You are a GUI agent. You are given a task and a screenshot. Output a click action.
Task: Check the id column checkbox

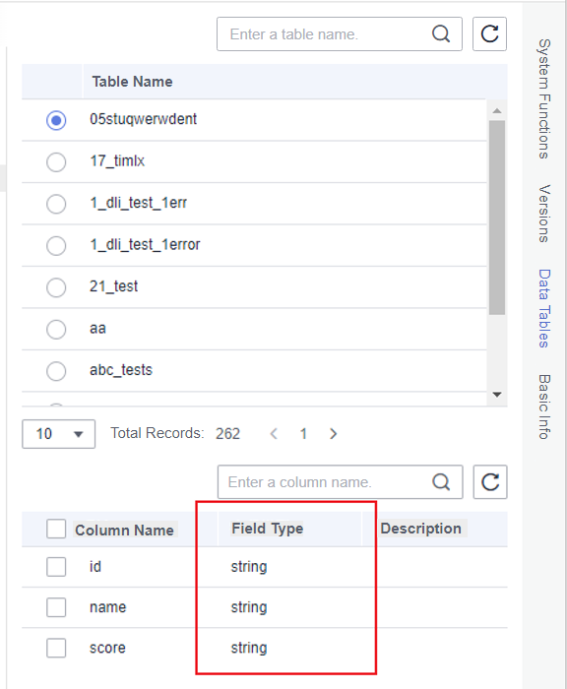click(56, 567)
